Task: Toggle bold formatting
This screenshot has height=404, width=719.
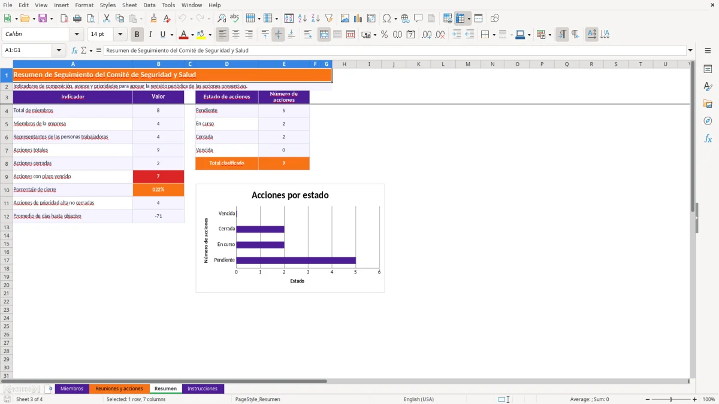Action: pyautogui.click(x=137, y=35)
